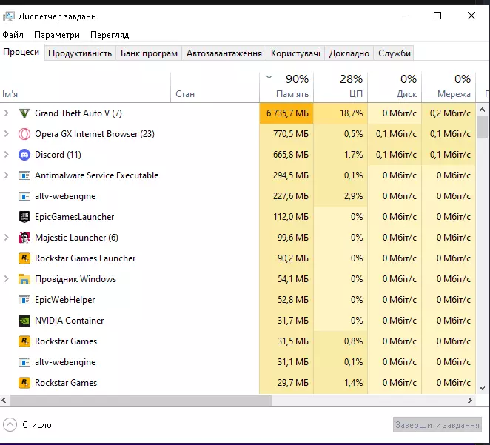Click the 2,9% CPU cell
The image size is (490, 445).
coord(340,196)
